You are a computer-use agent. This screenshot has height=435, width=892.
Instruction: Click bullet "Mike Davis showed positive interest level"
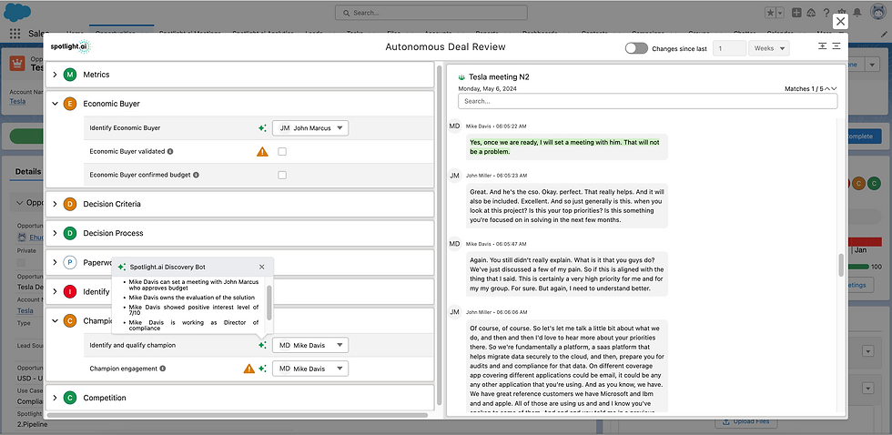click(194, 310)
